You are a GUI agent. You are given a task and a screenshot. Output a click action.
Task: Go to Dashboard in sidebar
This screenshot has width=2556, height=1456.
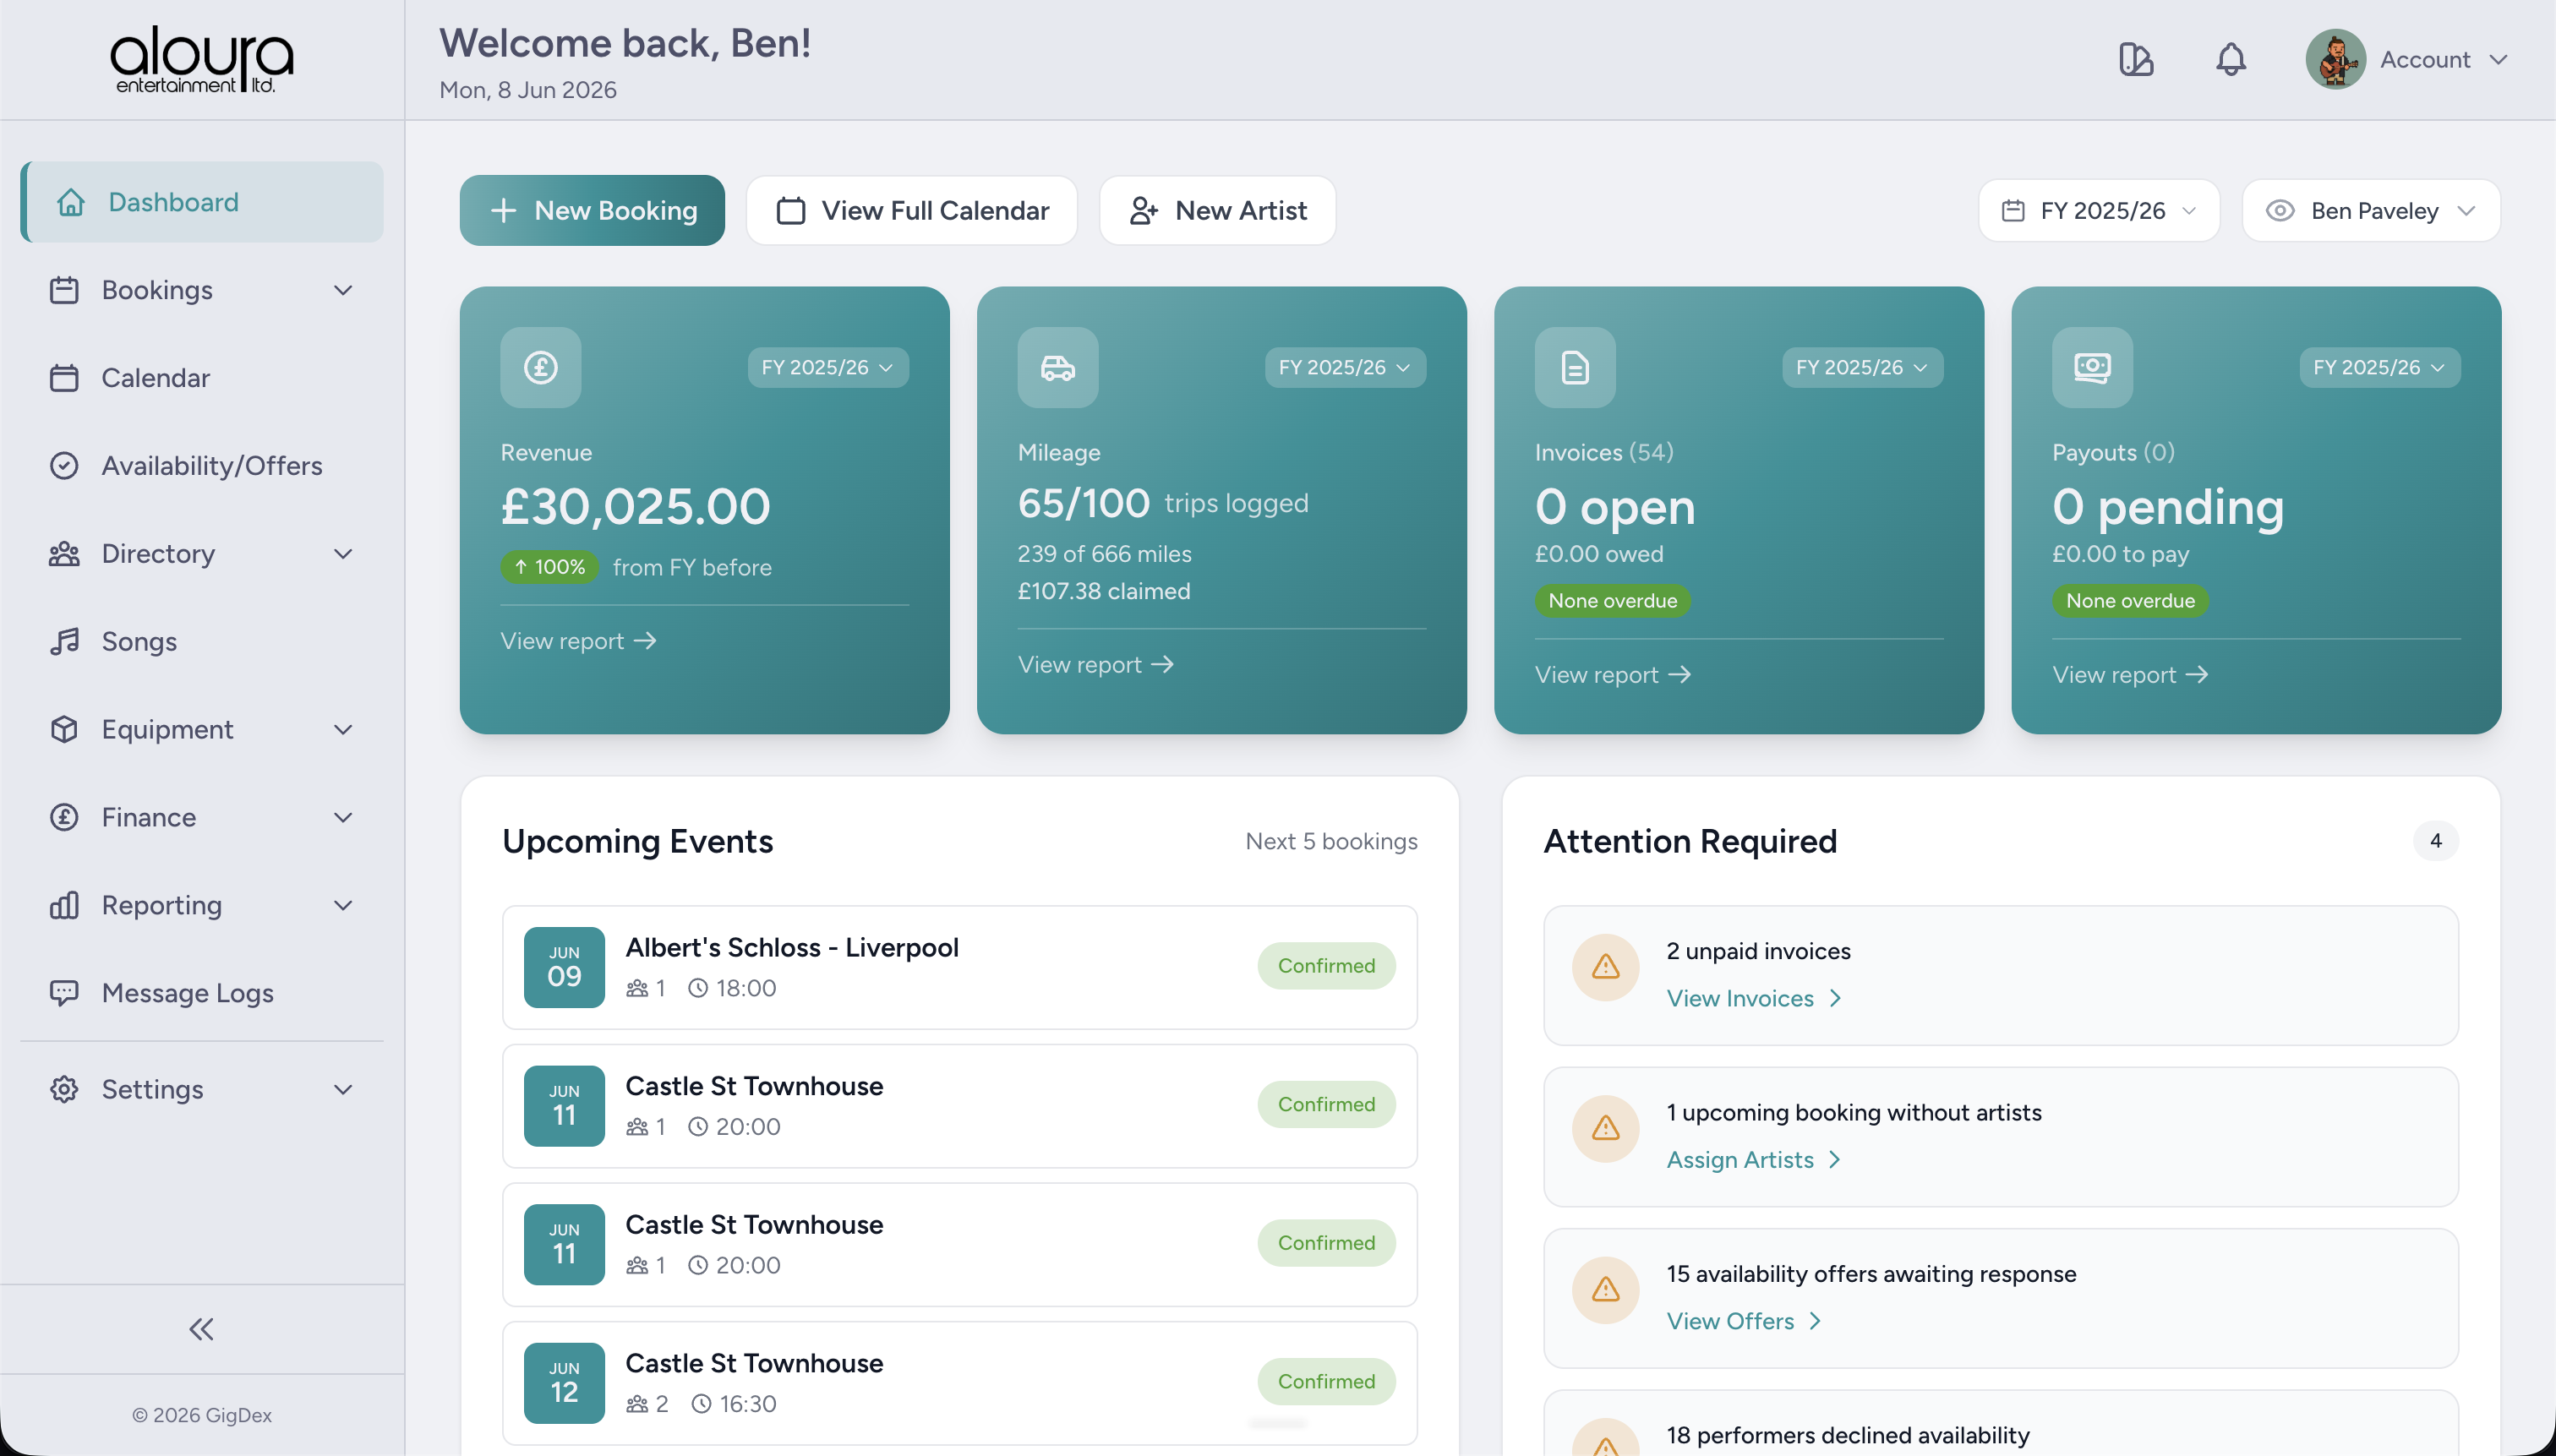202,202
